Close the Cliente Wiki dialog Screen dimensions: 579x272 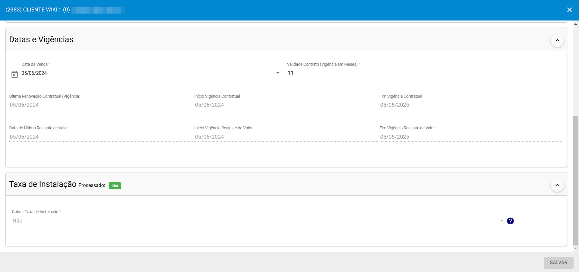(569, 10)
